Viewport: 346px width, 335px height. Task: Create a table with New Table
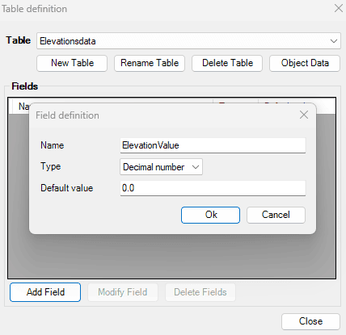click(x=72, y=63)
